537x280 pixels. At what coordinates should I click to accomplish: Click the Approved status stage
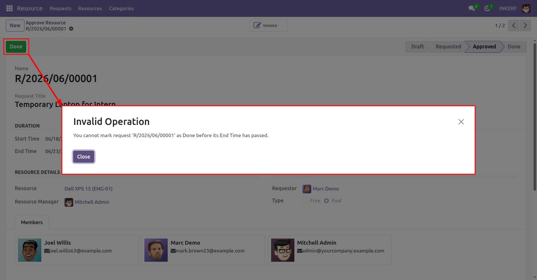coord(484,47)
